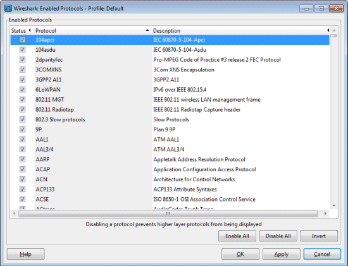The height and width of the screenshot is (266, 348).
Task: Click the Apply button
Action: pyautogui.click(x=281, y=254)
